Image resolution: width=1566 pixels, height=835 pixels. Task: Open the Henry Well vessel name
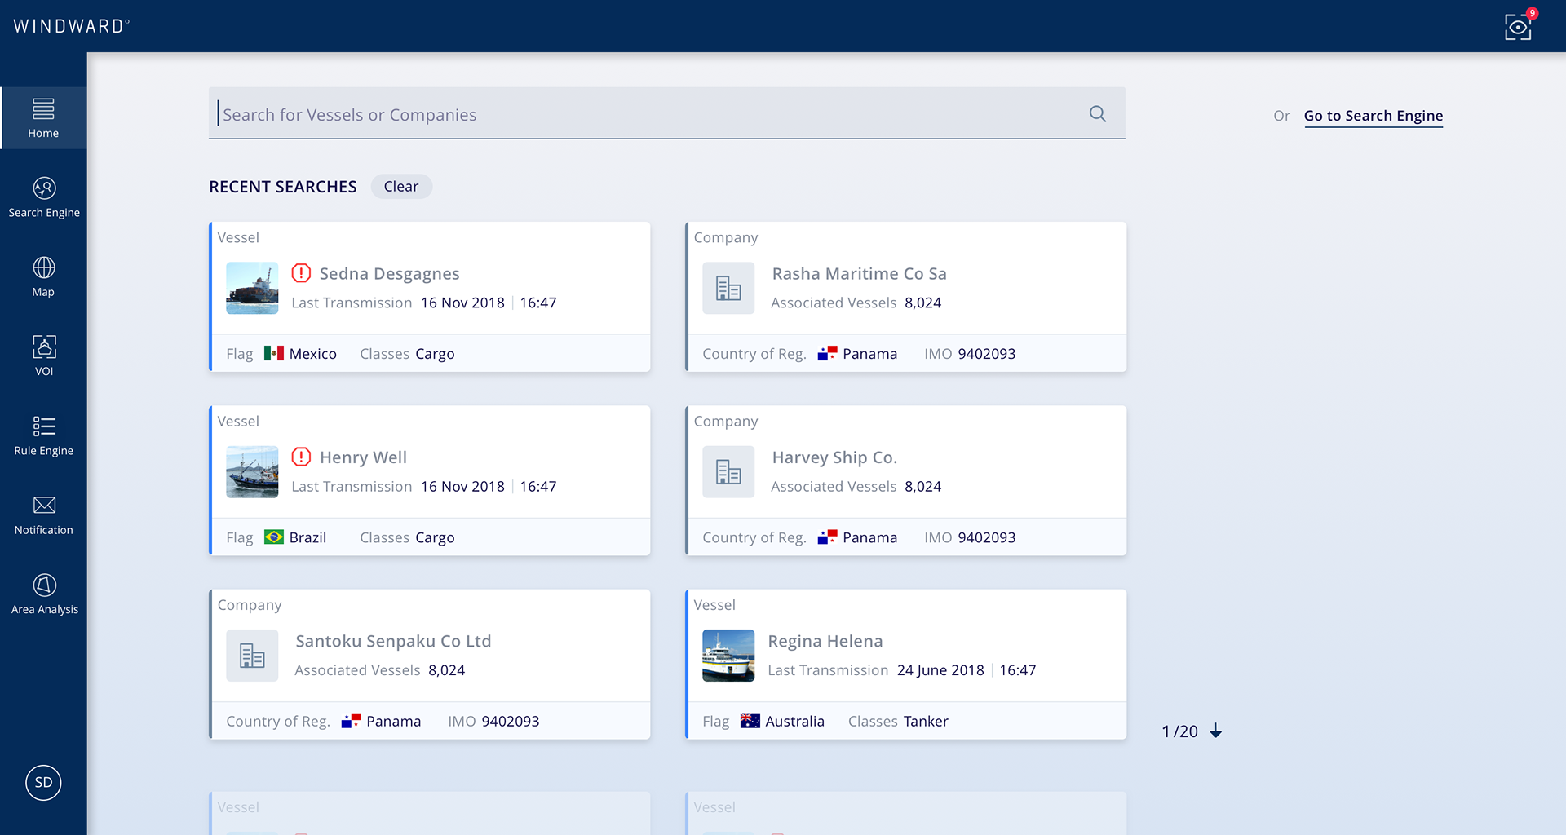click(x=364, y=457)
